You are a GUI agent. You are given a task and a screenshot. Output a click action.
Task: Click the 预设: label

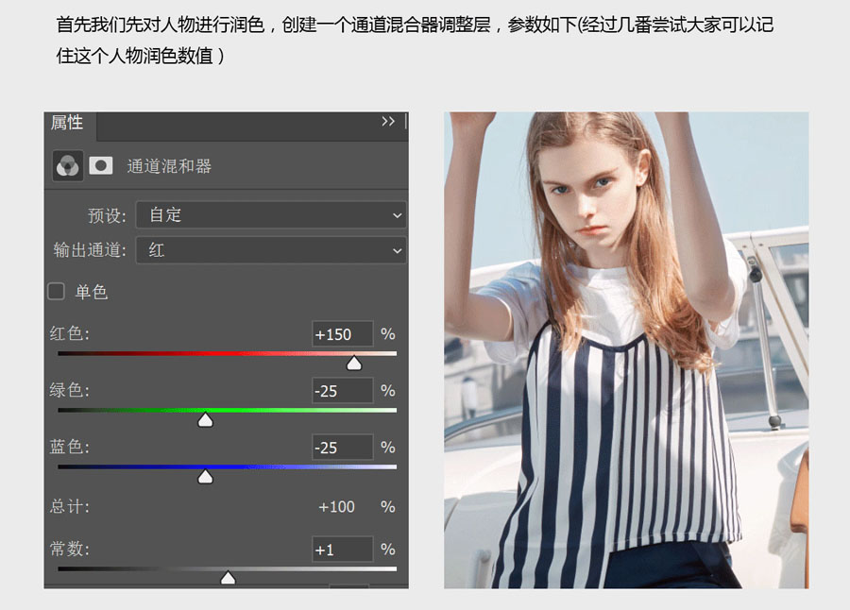coord(107,216)
